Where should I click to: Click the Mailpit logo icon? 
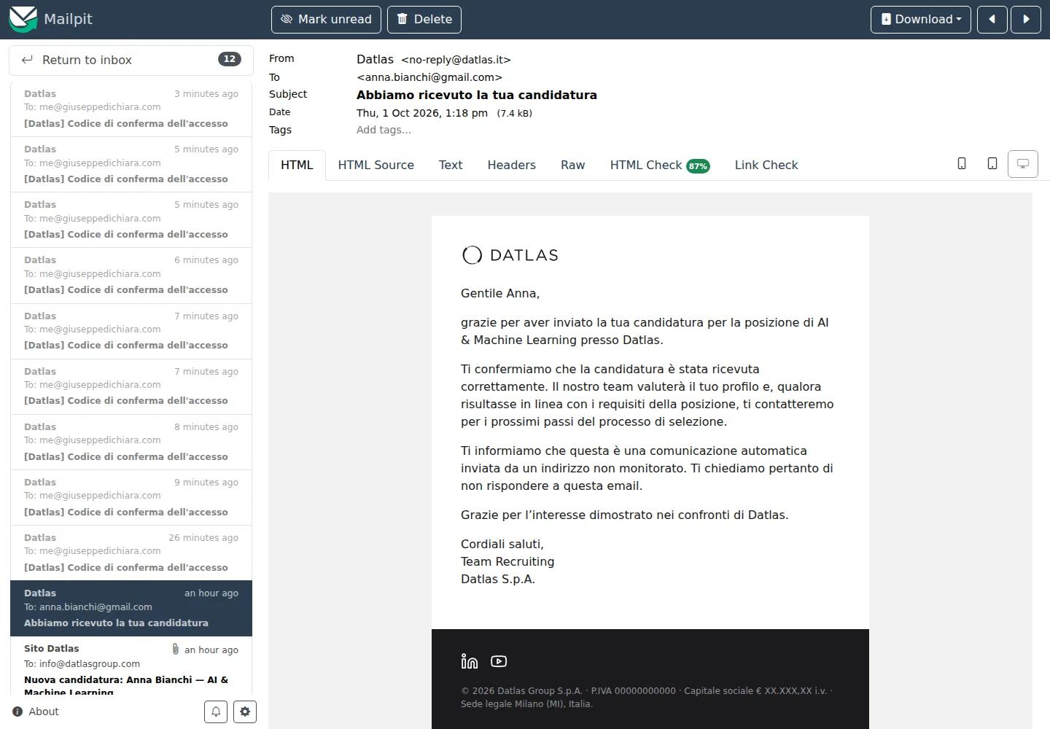coord(23,19)
